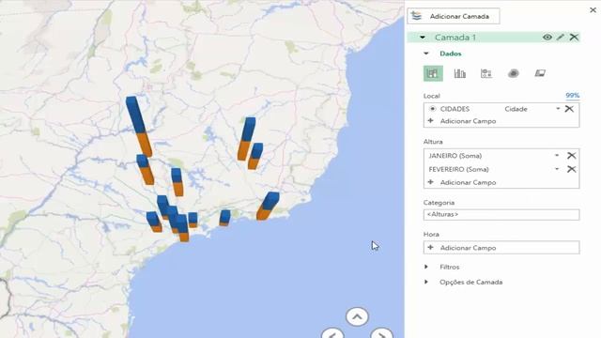Remove the CIDADES location field
Screen dimensions: 601x338
(x=569, y=109)
